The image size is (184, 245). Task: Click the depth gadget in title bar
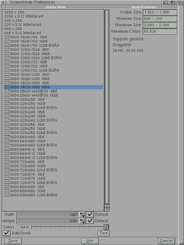(180, 2)
